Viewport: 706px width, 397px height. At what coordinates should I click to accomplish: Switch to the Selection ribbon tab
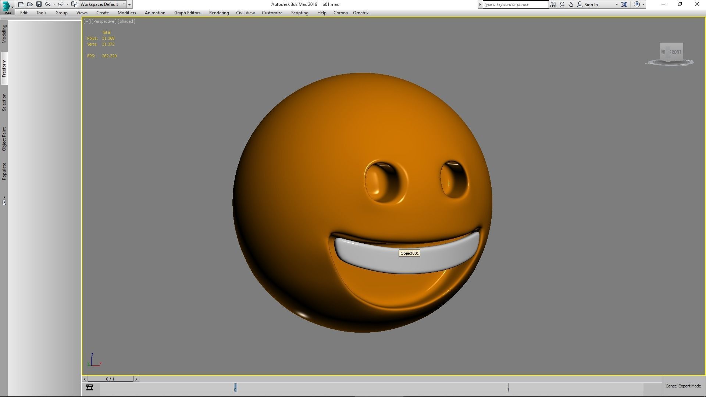(x=4, y=102)
